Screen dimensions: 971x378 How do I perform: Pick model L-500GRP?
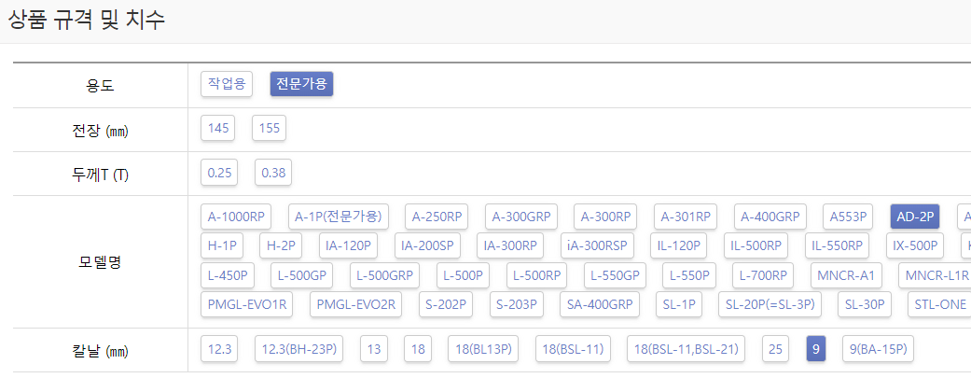pyautogui.click(x=385, y=275)
